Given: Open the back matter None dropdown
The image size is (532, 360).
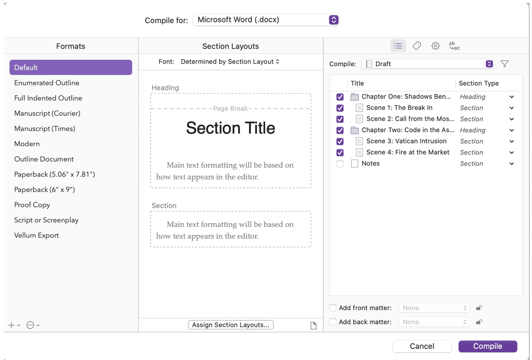Looking at the screenshot, I should click(x=434, y=322).
